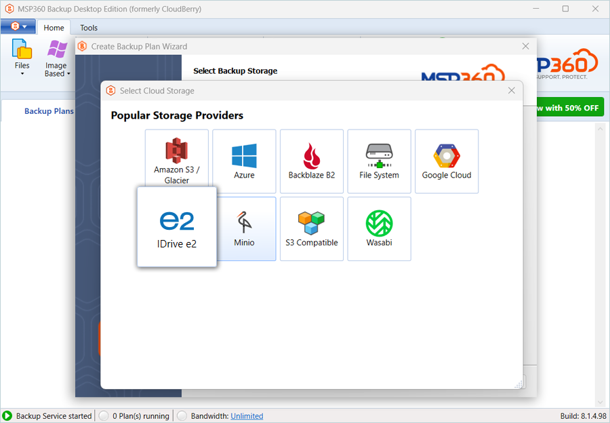
Task: Select Google Cloud storage provider
Action: 447,161
